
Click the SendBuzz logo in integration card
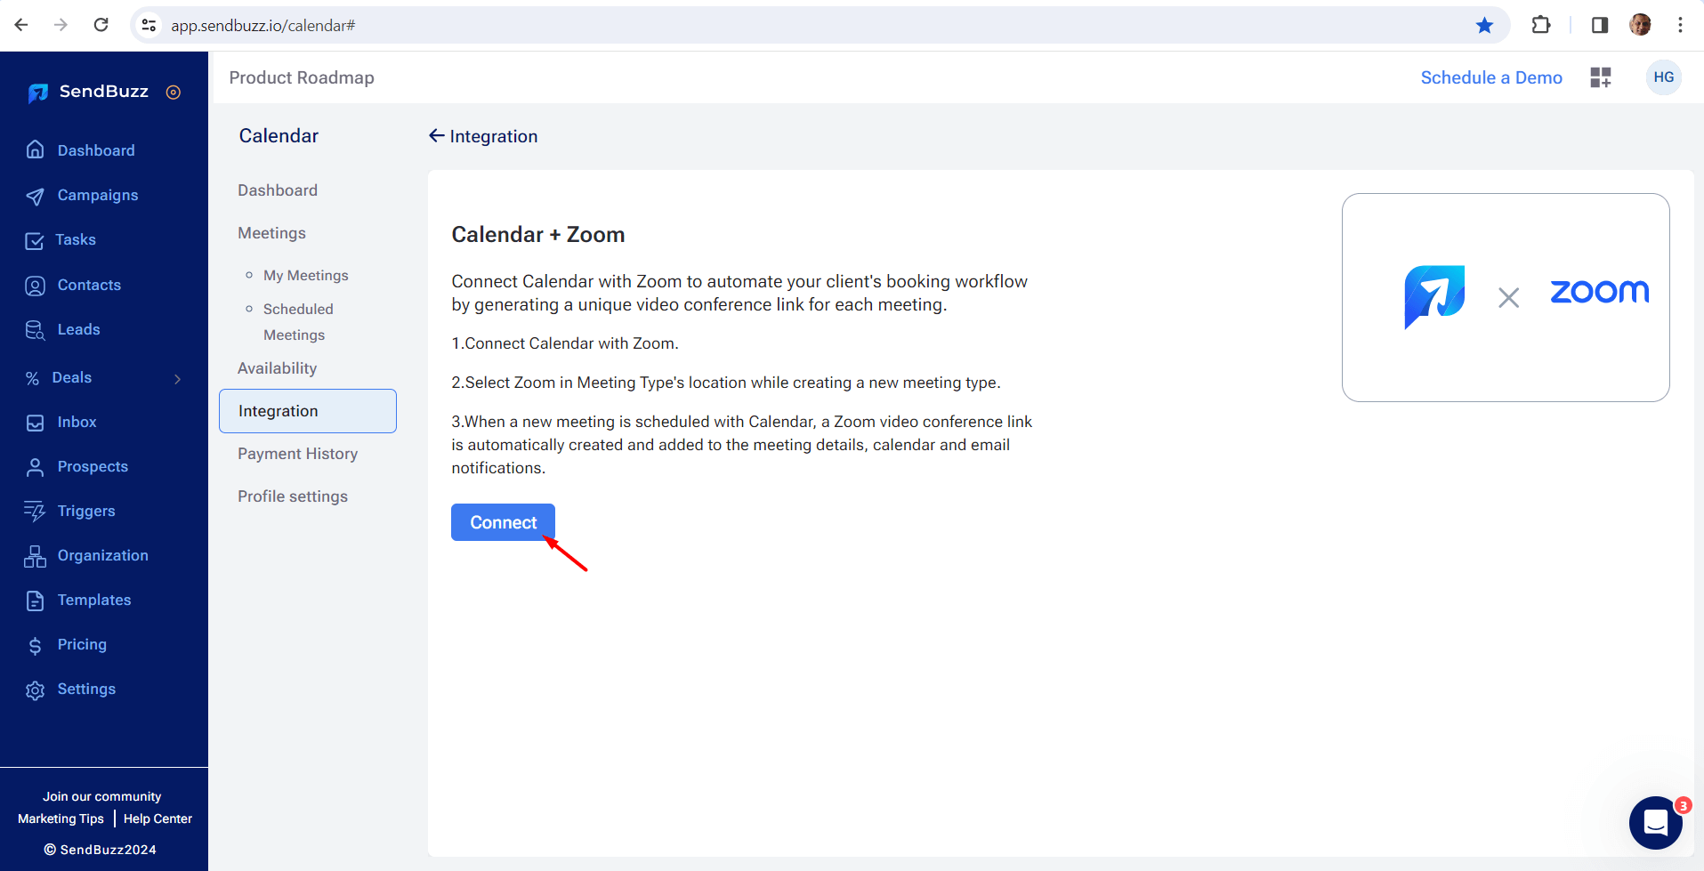[x=1434, y=297]
